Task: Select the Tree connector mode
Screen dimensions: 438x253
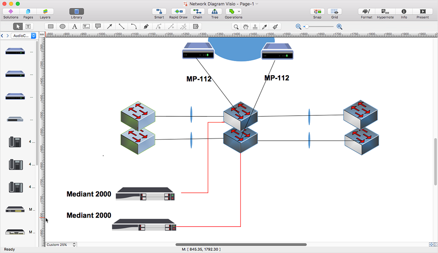Action: [215, 14]
